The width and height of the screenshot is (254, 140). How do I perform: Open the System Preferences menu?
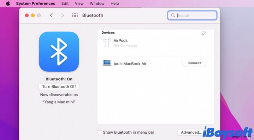[x=36, y=3]
